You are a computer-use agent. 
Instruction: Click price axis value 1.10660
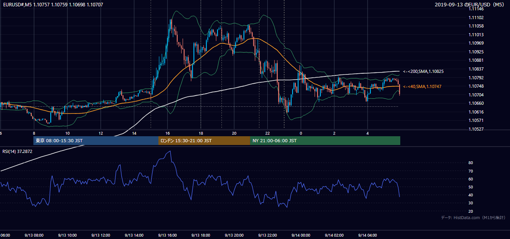coord(476,103)
